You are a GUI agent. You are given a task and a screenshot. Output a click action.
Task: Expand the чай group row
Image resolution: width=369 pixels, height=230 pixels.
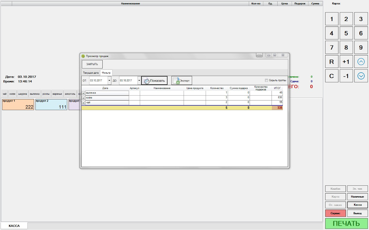click(x=83, y=103)
